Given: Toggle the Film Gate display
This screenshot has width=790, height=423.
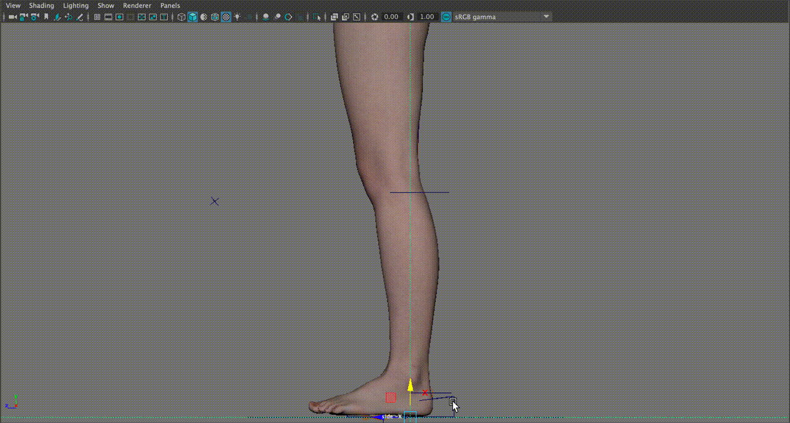Looking at the screenshot, I should point(108,17).
